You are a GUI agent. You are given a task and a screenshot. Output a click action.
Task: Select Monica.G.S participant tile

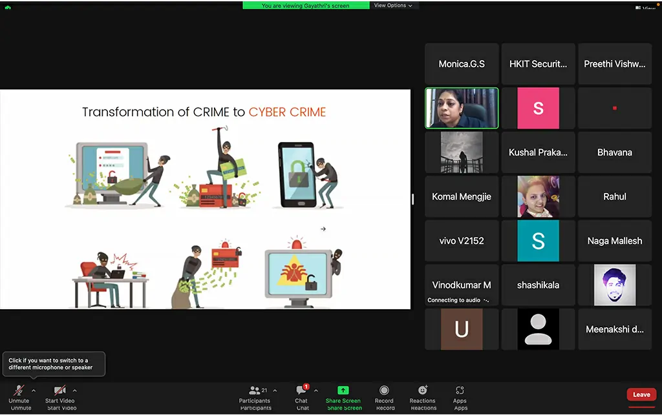(462, 64)
